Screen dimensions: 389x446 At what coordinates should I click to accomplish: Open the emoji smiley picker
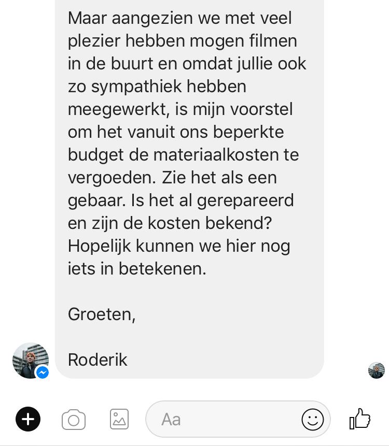point(312,419)
